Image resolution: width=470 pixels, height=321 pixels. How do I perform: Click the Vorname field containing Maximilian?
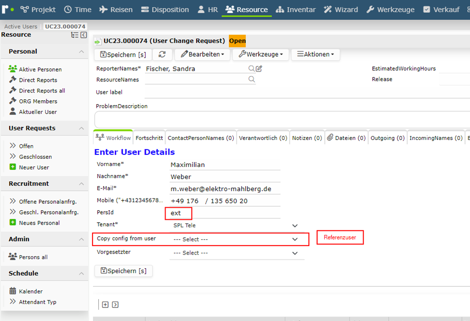click(x=225, y=165)
